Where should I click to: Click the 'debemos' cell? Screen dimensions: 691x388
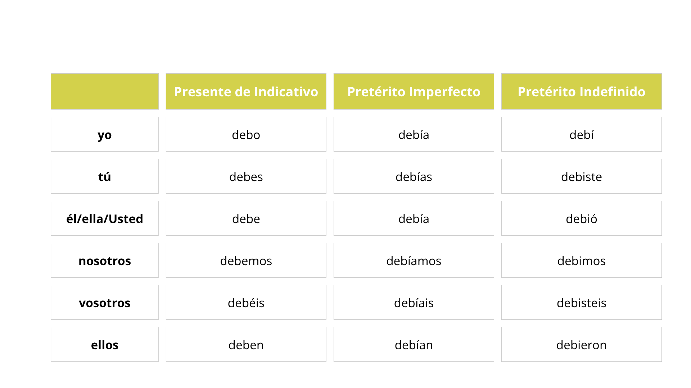coord(246,260)
